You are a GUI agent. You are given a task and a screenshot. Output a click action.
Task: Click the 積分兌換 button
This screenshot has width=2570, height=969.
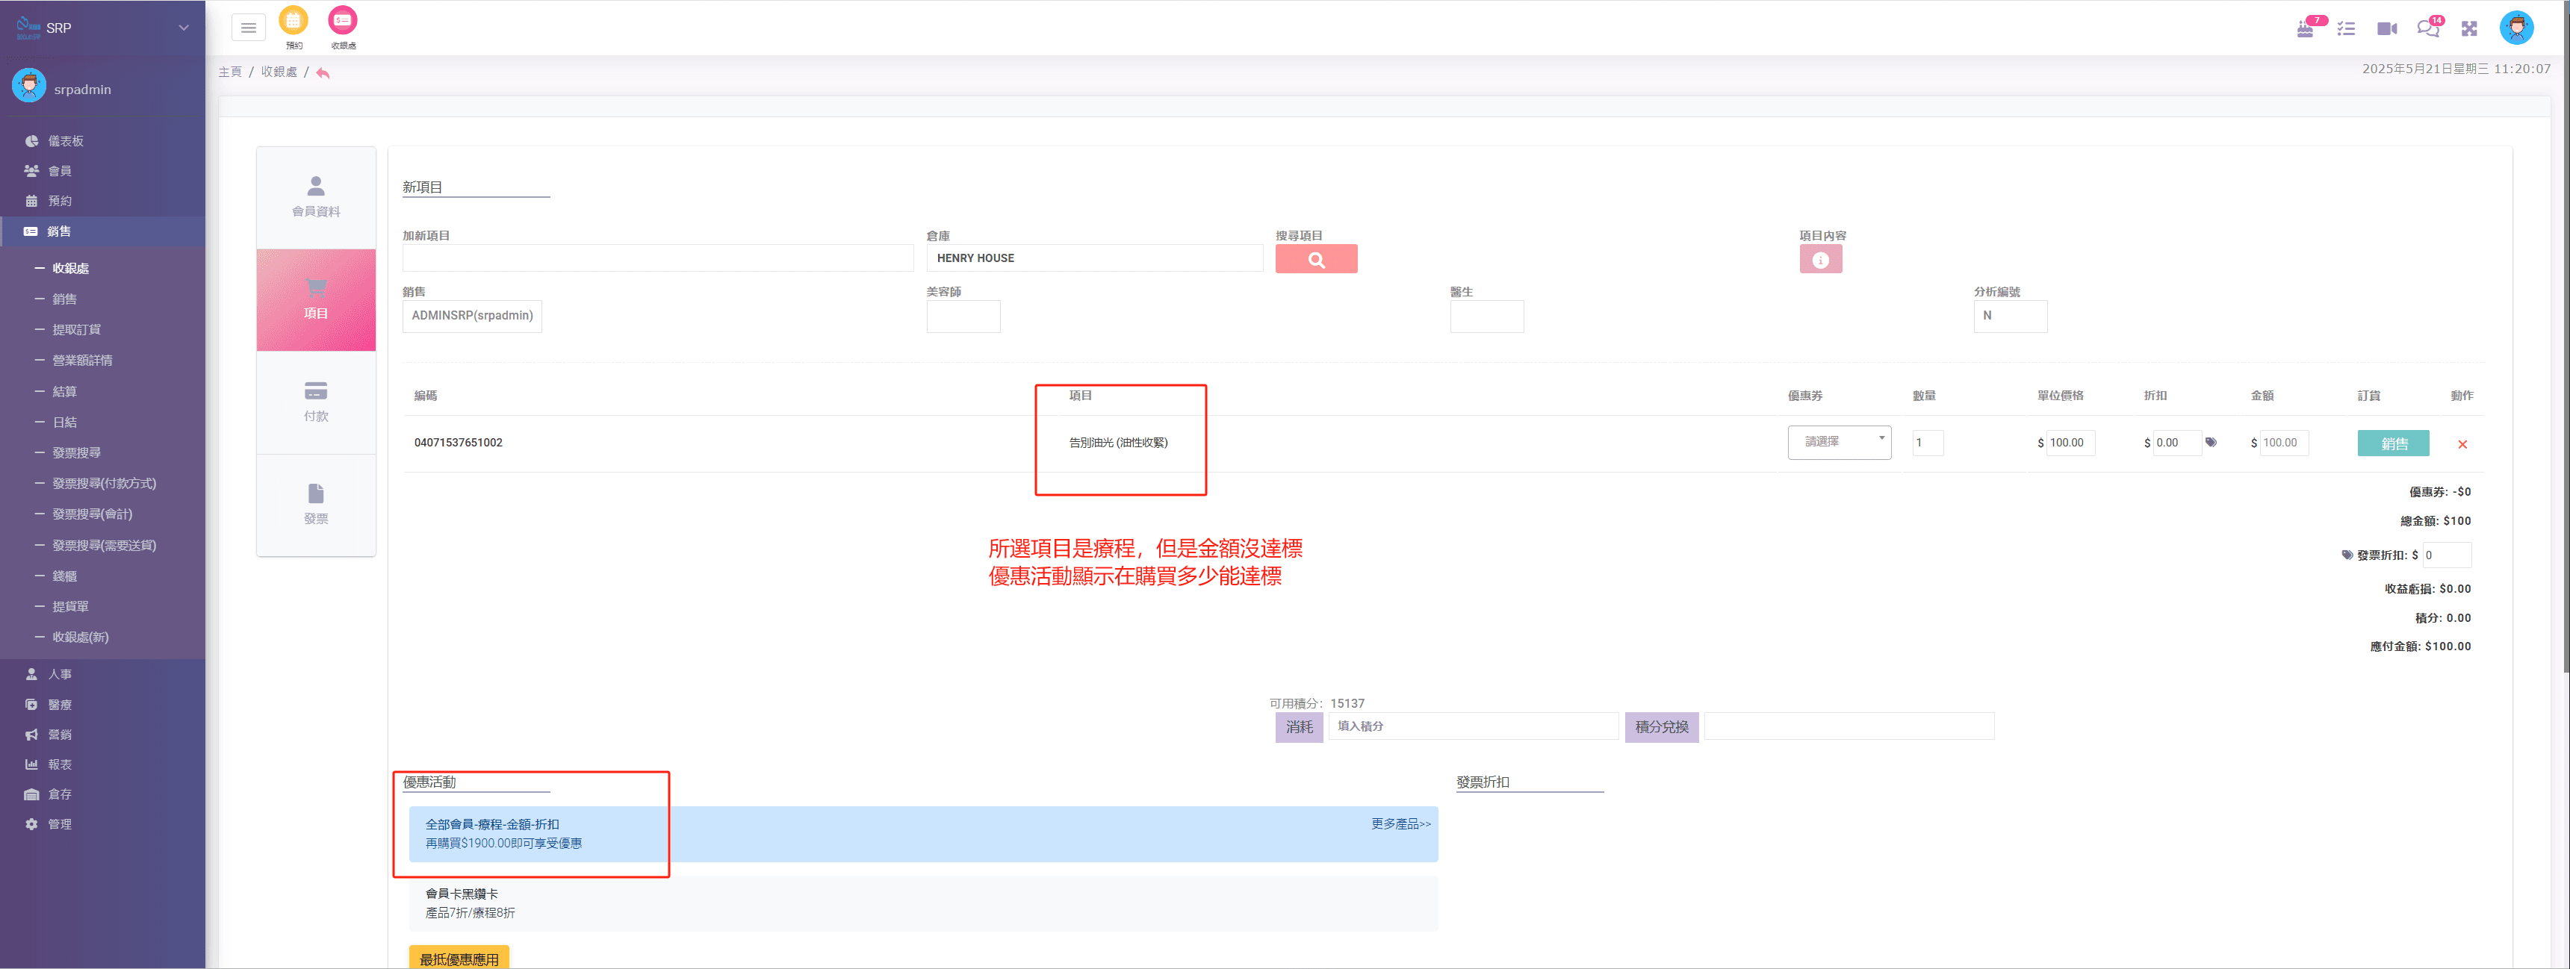pos(1660,727)
